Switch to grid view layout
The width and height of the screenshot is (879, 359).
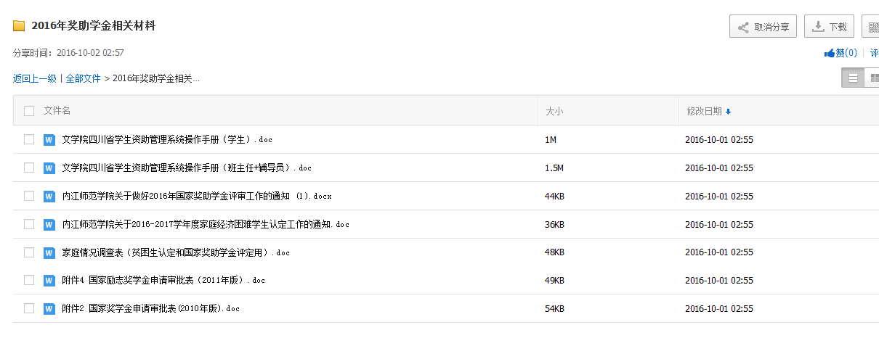click(874, 78)
